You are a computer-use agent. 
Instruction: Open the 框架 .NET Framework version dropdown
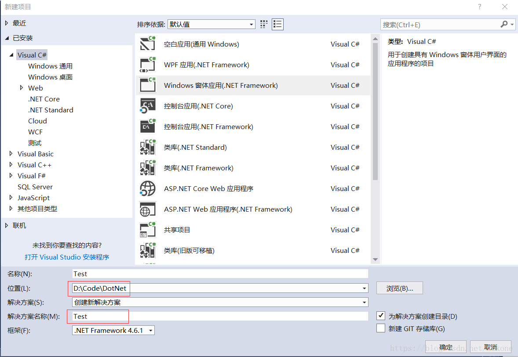coord(113,330)
